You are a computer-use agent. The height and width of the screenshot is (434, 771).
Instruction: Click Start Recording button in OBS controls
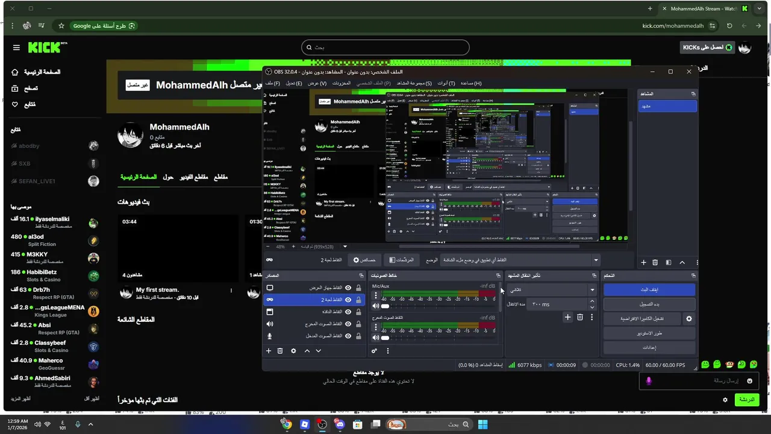[649, 304]
